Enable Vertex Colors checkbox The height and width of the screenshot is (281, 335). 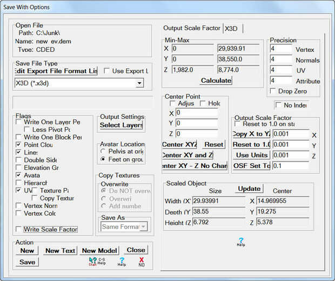pos(18,213)
